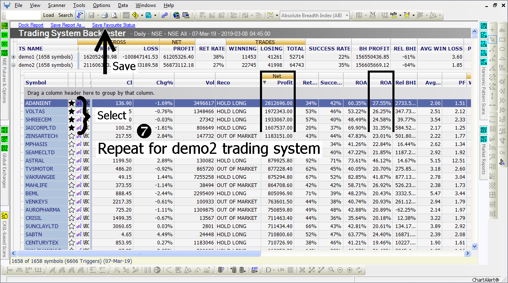Toggle favourite star for MPHASIS
Screen dimensions: 508x283
(72, 144)
